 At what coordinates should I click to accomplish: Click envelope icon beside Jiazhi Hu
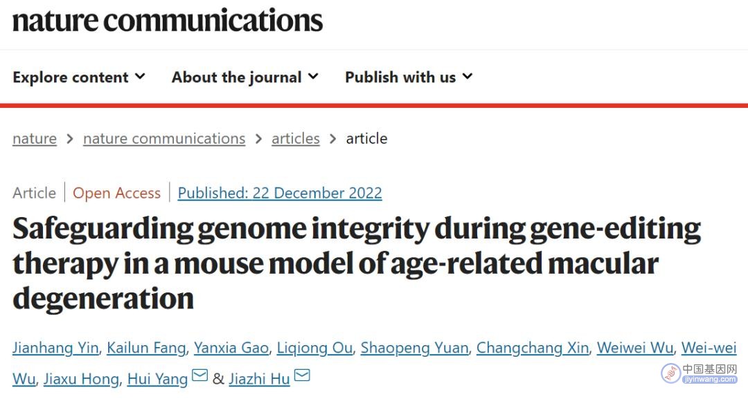coord(302,375)
